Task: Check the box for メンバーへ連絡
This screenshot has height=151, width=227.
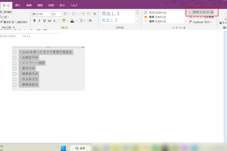Action: click(x=14, y=63)
